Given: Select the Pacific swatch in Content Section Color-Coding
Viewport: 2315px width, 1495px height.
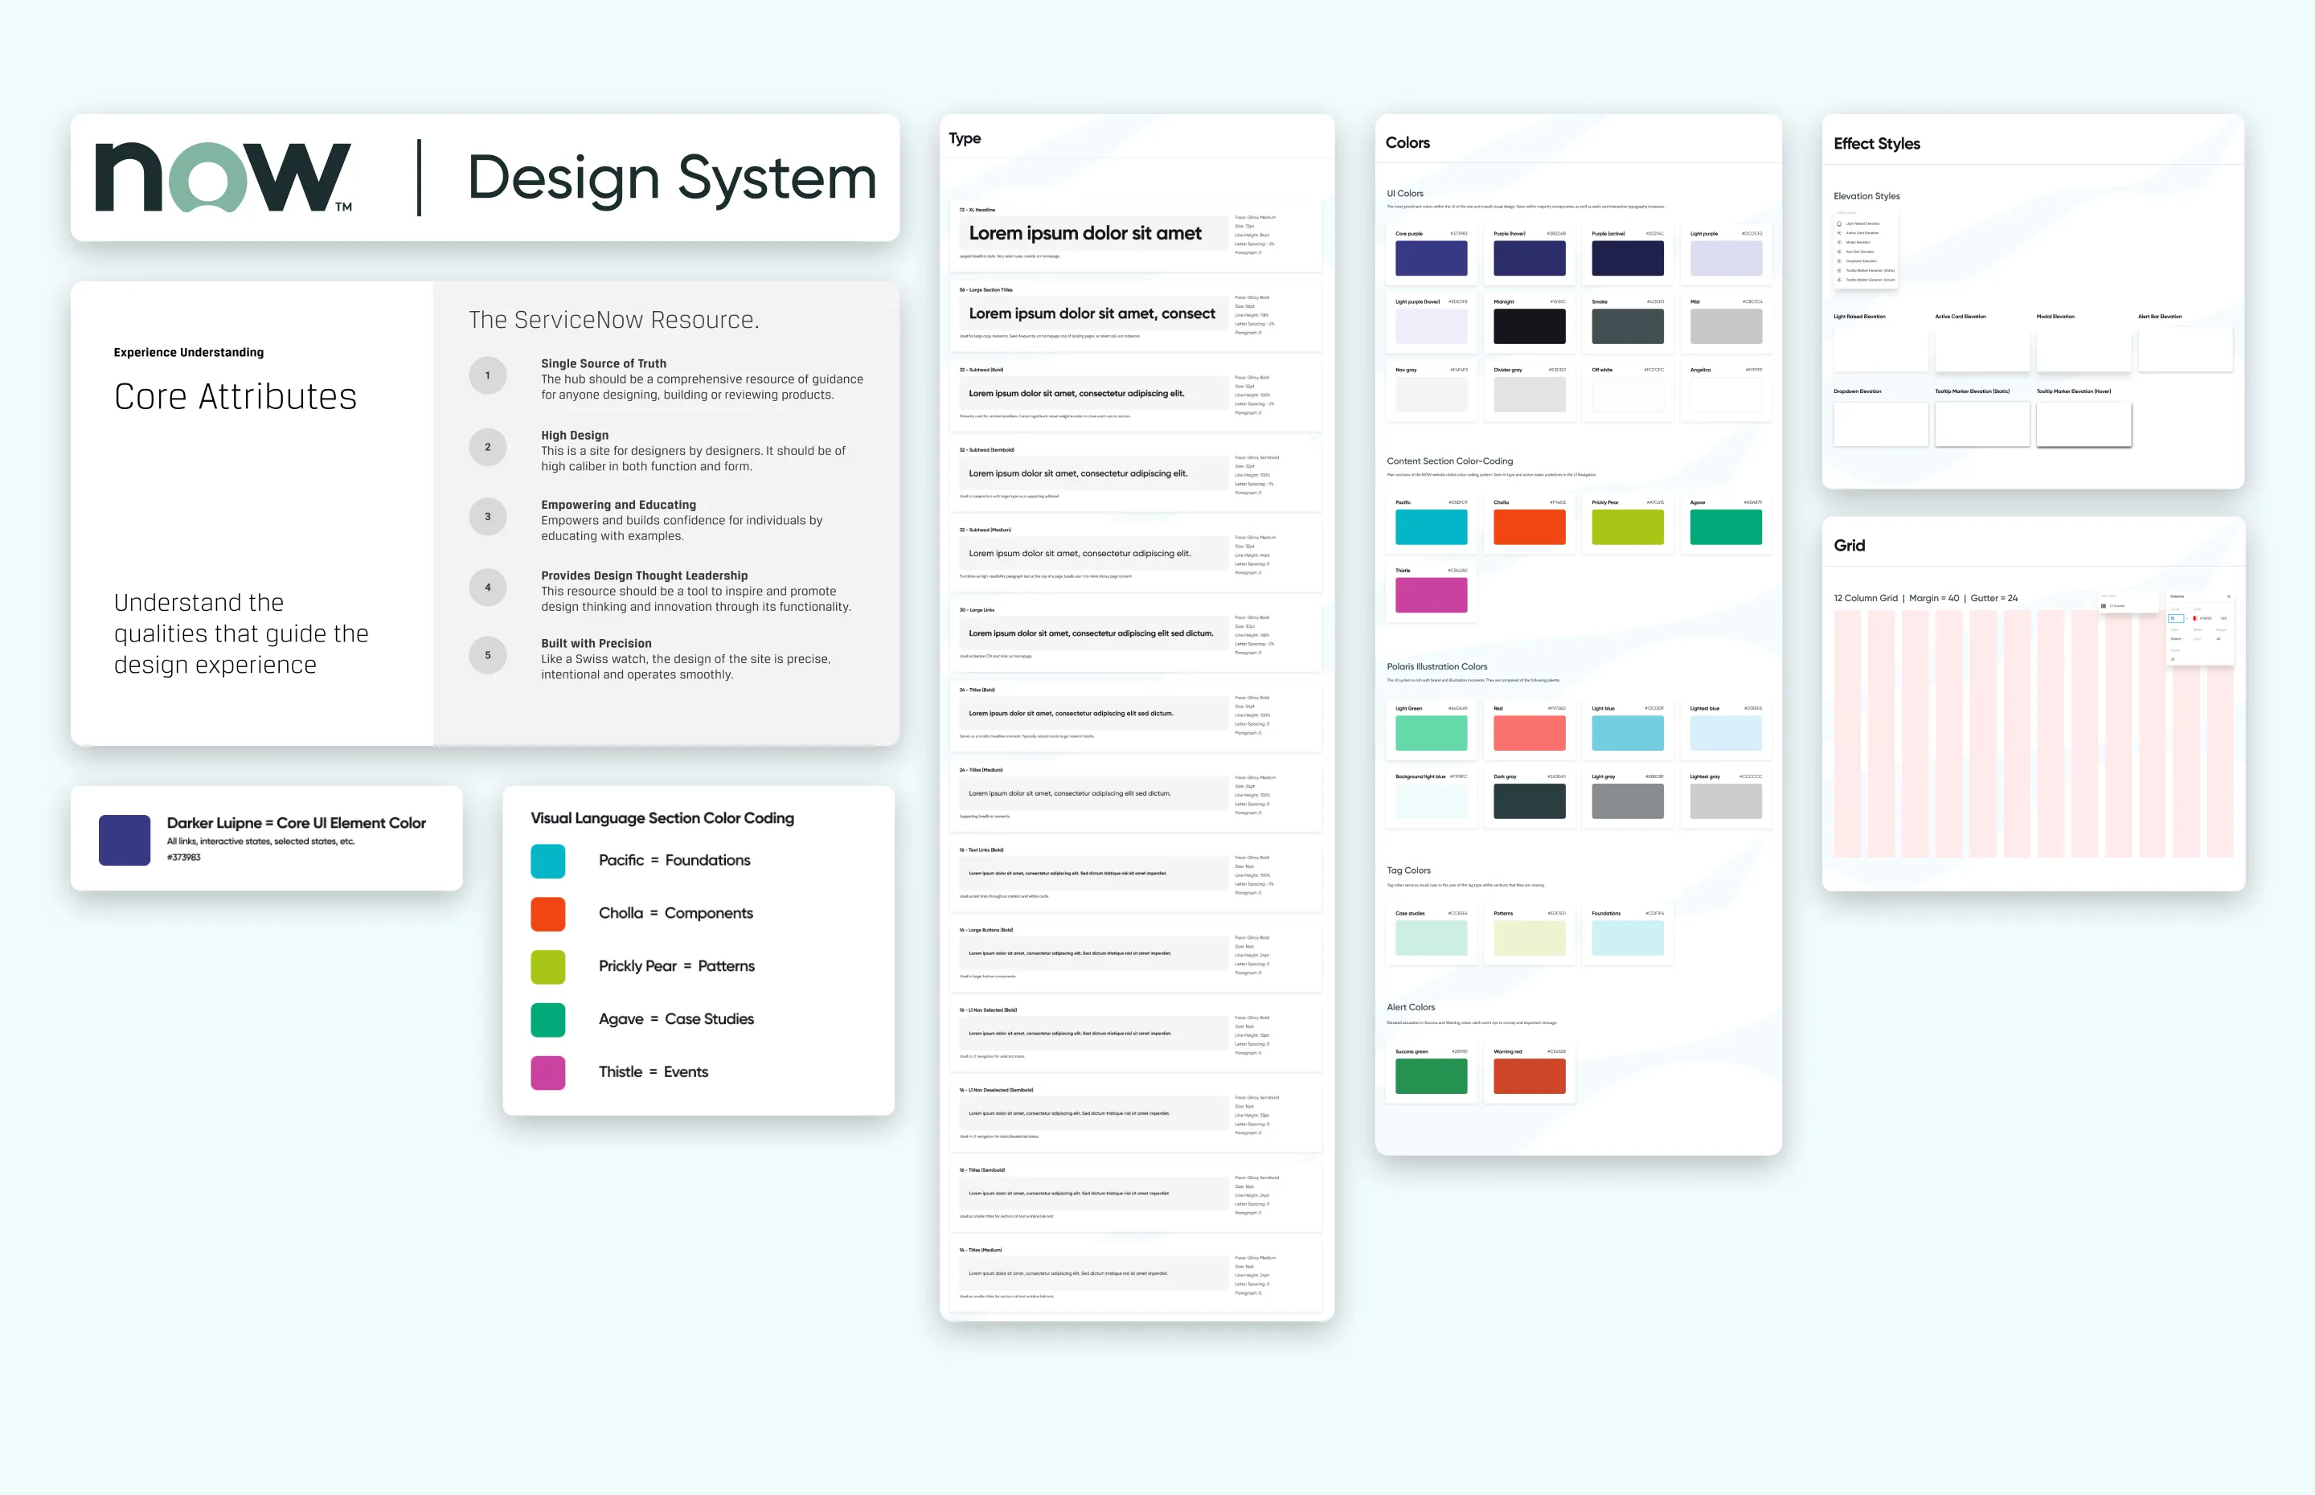Looking at the screenshot, I should coord(1431,527).
